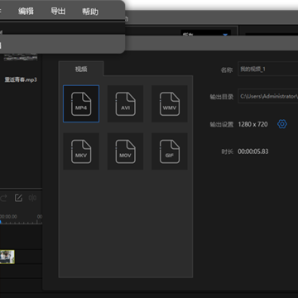Screen dimensions: 298x298
Task: Pick the WMV output format
Action: (x=170, y=103)
